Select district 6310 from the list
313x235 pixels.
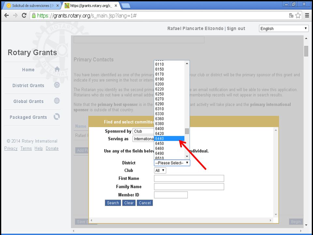point(169,109)
